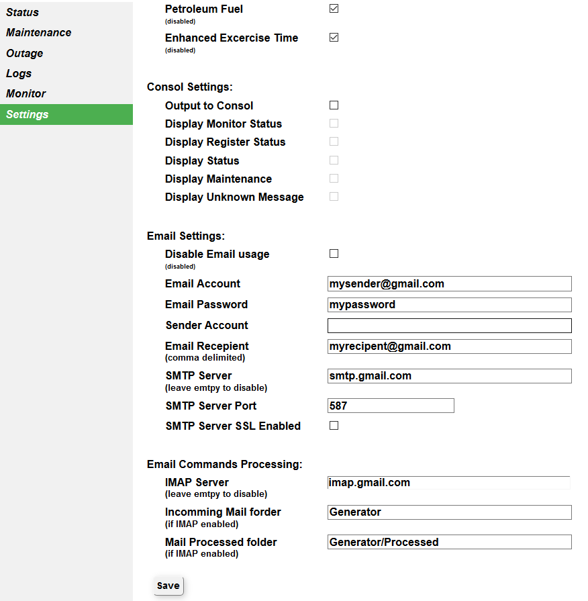Click the Display Register Status label
Viewport: 588px width, 601px height.
226,142
